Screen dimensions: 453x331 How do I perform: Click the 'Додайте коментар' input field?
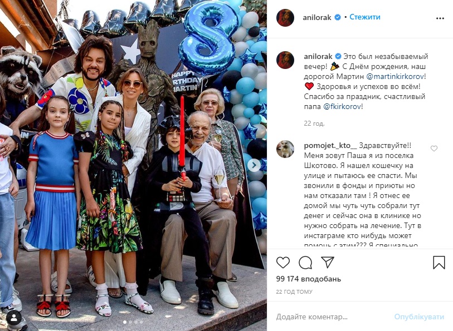click(x=332, y=317)
